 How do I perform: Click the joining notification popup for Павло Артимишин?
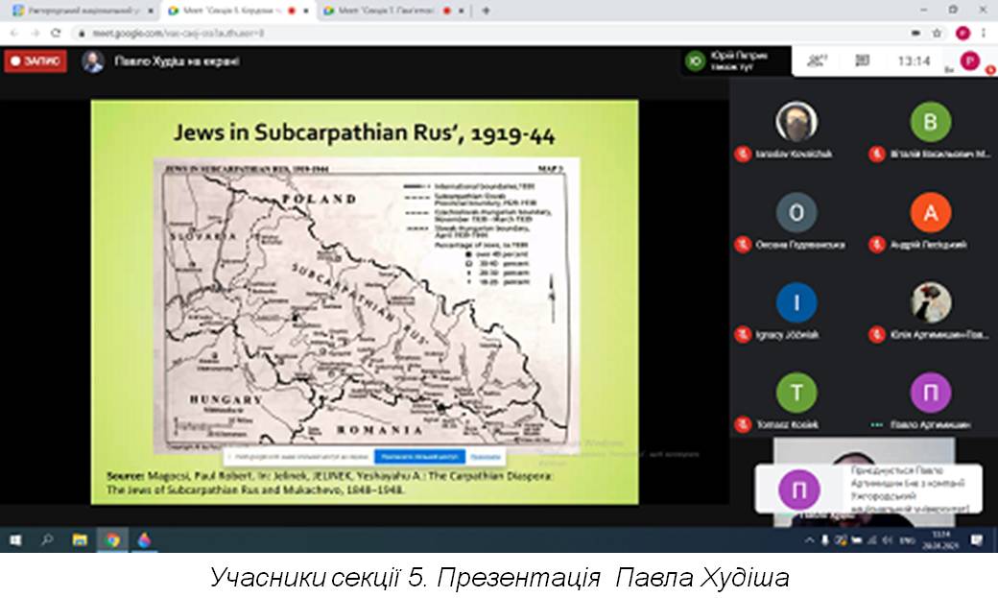click(868, 490)
